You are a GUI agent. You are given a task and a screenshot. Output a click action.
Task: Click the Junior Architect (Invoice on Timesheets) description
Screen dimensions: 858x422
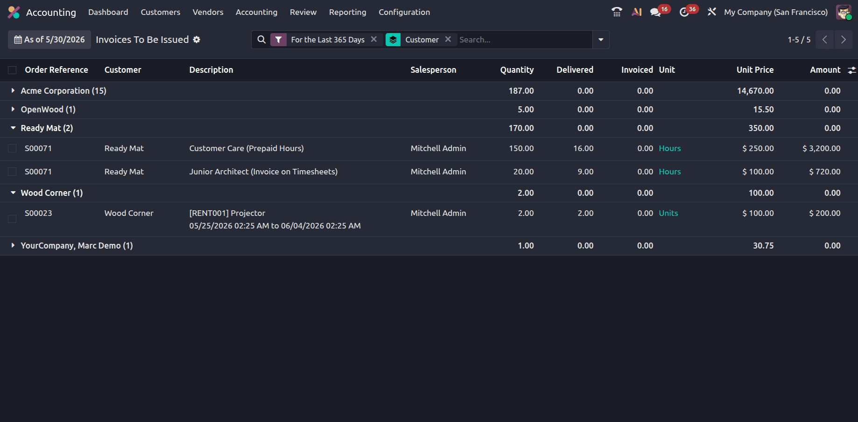(x=263, y=172)
